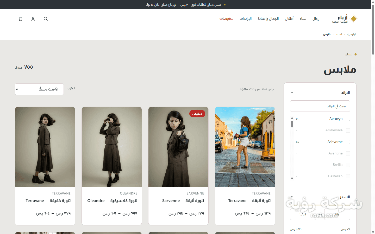The image size is (375, 234).
Task: Click the free shipping announcement text
Action: (183, 5)
